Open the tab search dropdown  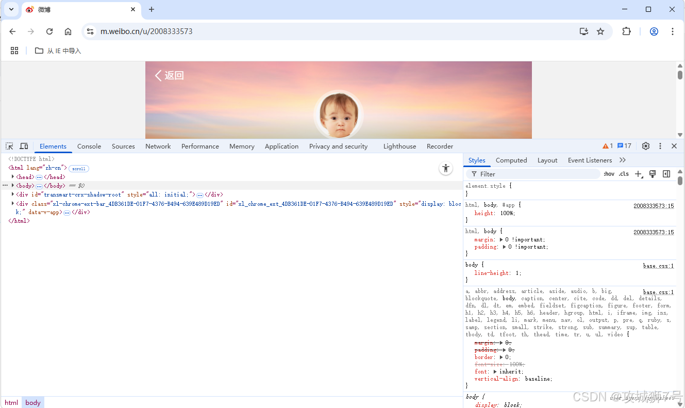click(x=11, y=9)
